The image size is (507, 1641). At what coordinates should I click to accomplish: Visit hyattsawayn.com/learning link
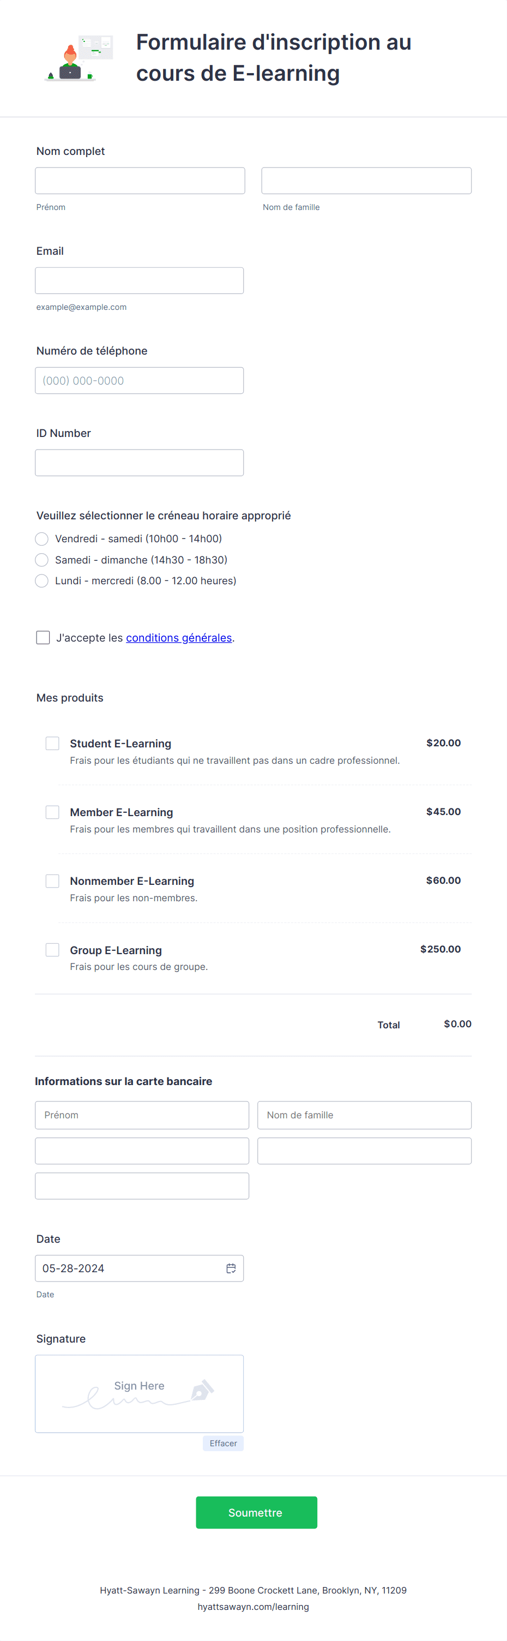(x=253, y=1607)
